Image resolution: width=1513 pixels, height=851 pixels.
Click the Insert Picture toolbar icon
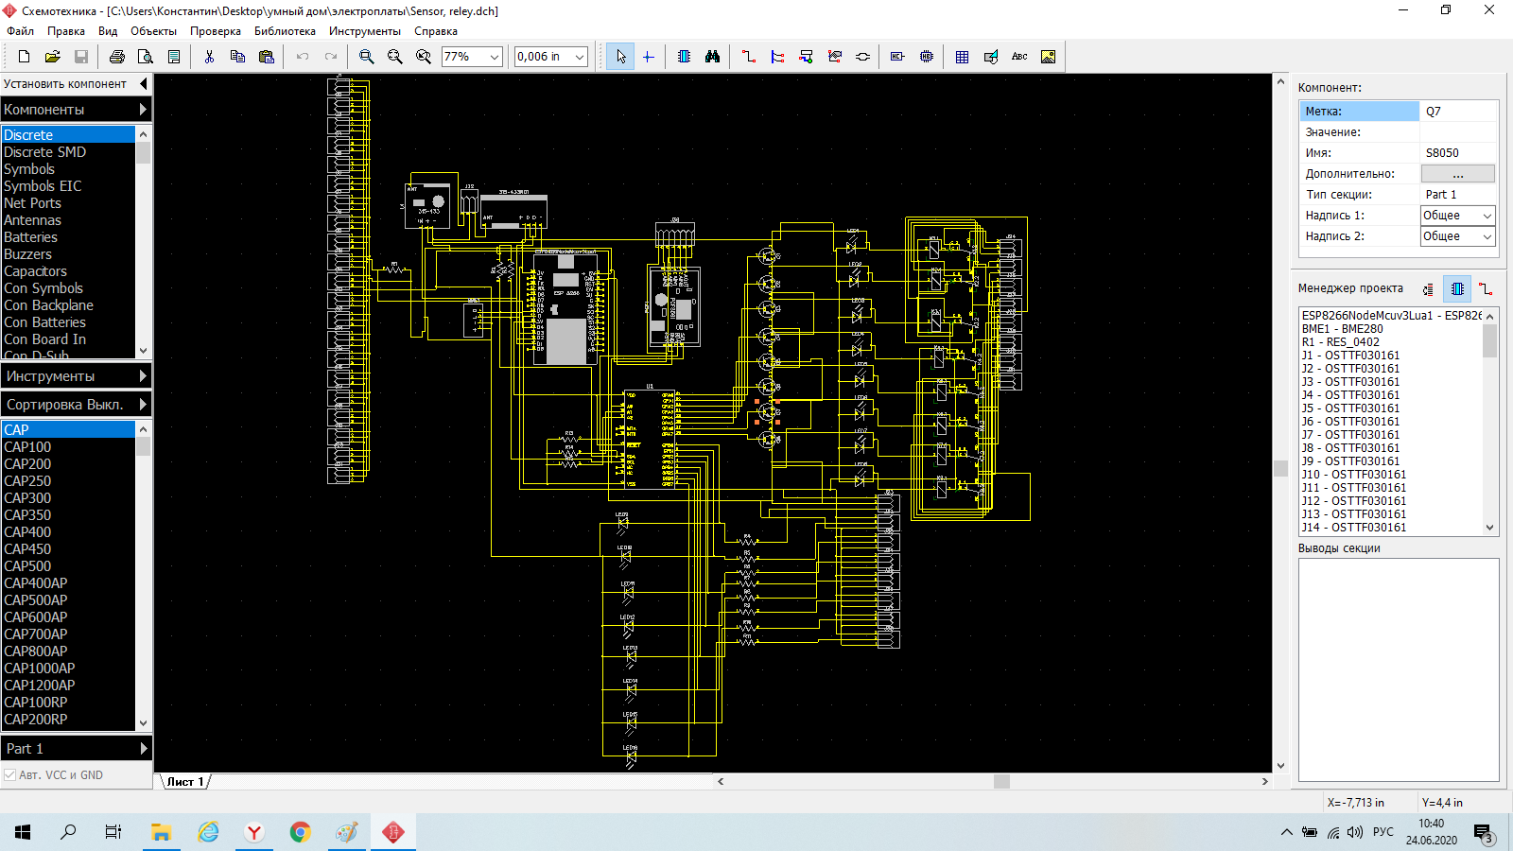click(x=1048, y=57)
